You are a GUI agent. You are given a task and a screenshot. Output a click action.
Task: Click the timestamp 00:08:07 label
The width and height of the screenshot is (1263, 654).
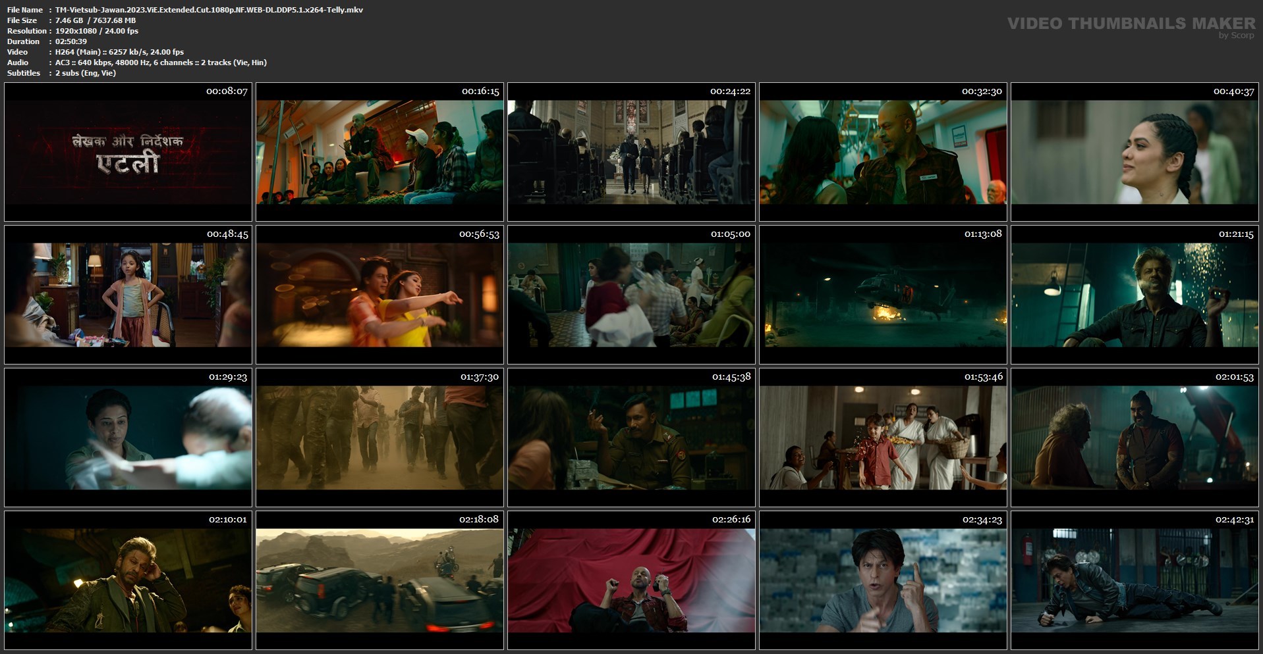point(227,91)
